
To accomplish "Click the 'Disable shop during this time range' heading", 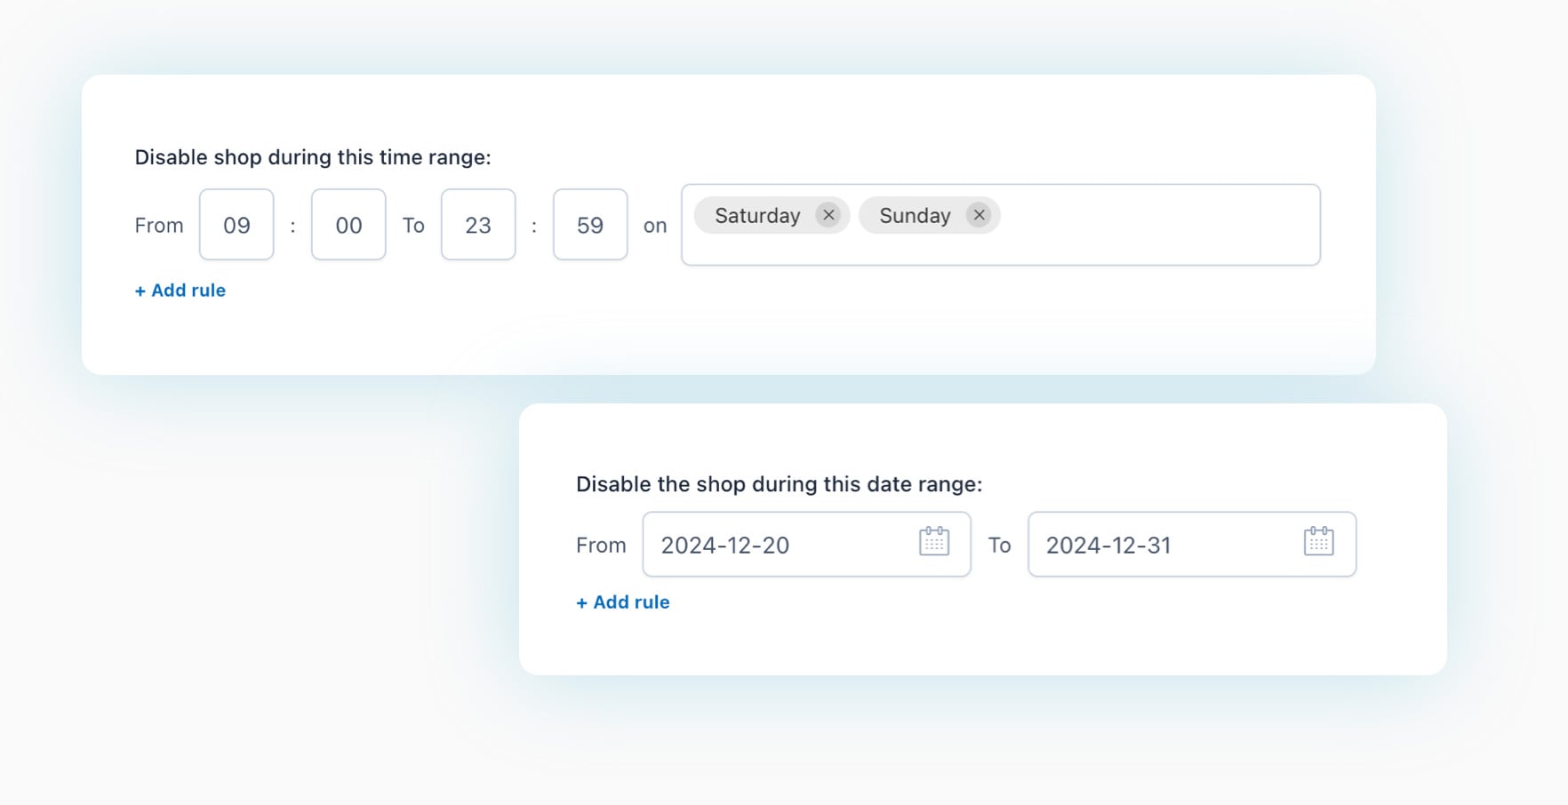I will point(313,157).
